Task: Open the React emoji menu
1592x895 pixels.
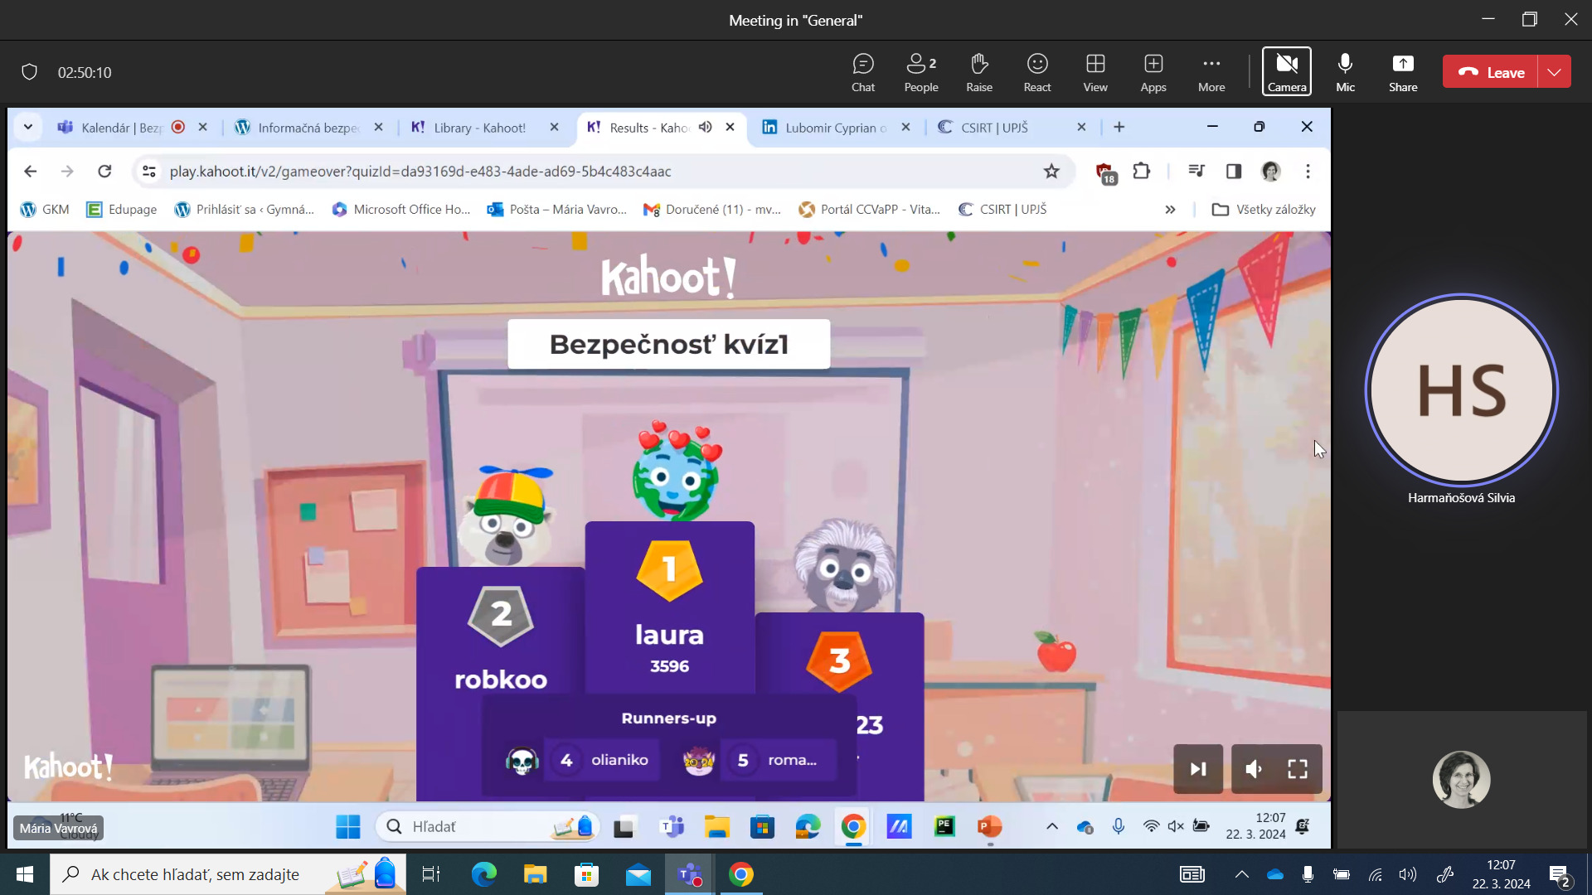Action: point(1036,72)
